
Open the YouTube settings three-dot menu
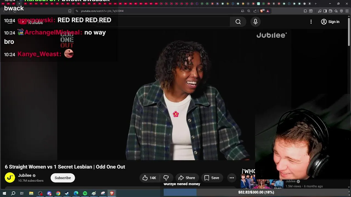click(x=311, y=22)
